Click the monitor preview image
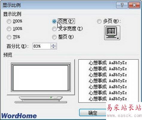This screenshot has width=142, height=120. [x=41, y=81]
